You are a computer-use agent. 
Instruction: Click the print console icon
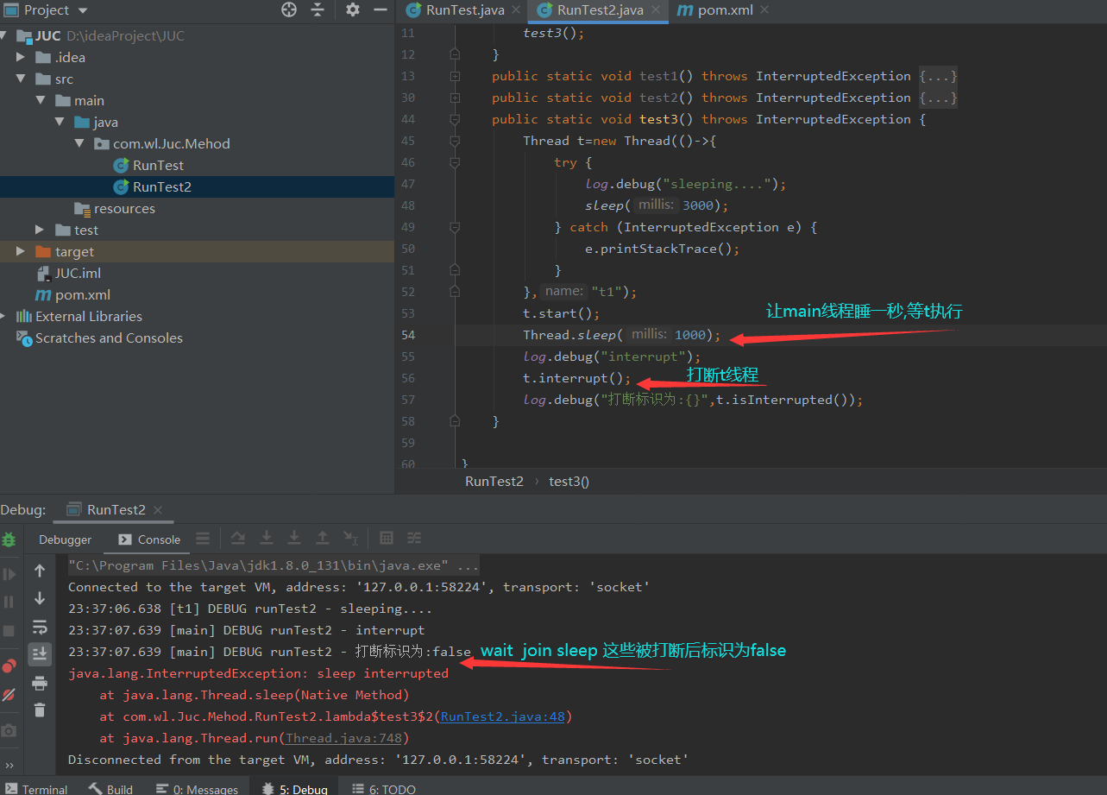tap(40, 683)
